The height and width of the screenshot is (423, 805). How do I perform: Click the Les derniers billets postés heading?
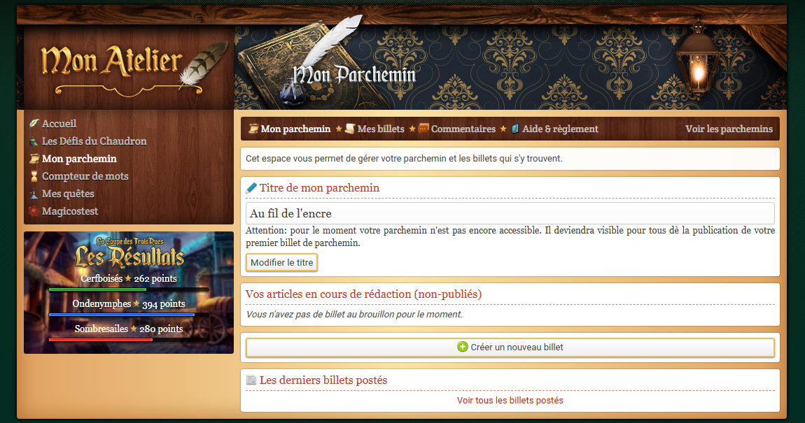point(323,380)
